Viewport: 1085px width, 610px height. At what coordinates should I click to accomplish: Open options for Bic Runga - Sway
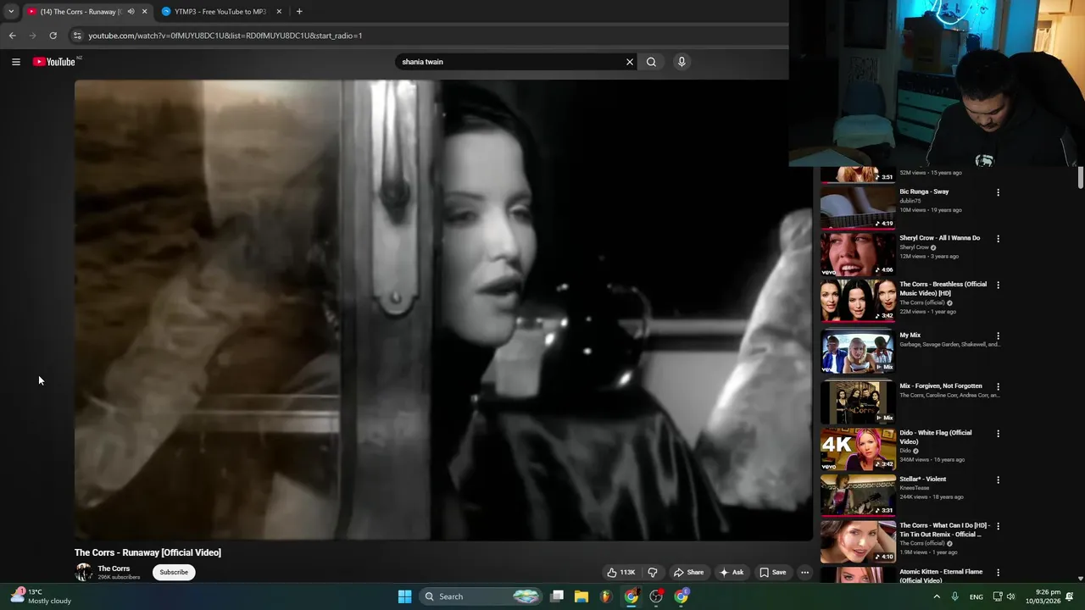pos(998,192)
